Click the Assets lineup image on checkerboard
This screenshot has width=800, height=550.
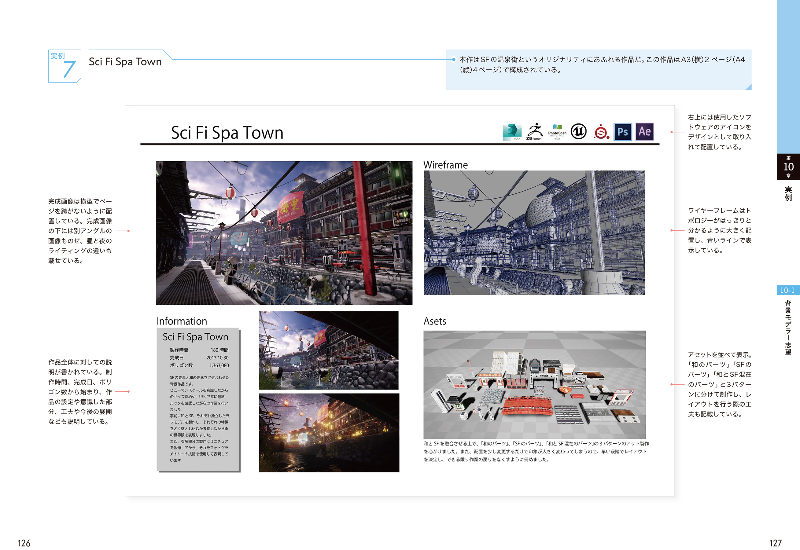pyautogui.click(x=534, y=384)
